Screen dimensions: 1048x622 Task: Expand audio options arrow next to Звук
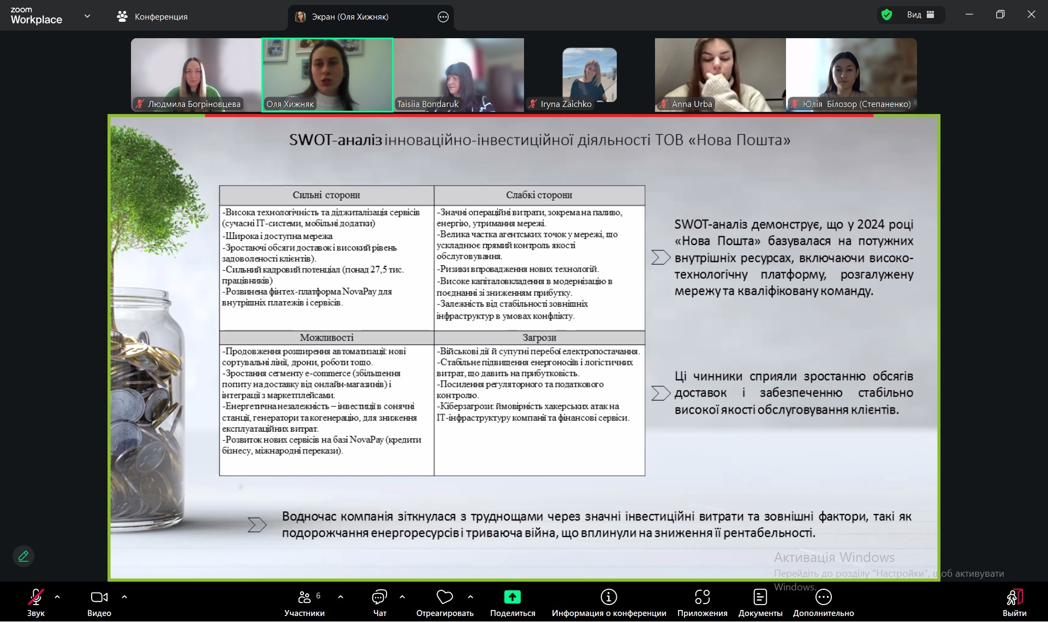click(57, 597)
